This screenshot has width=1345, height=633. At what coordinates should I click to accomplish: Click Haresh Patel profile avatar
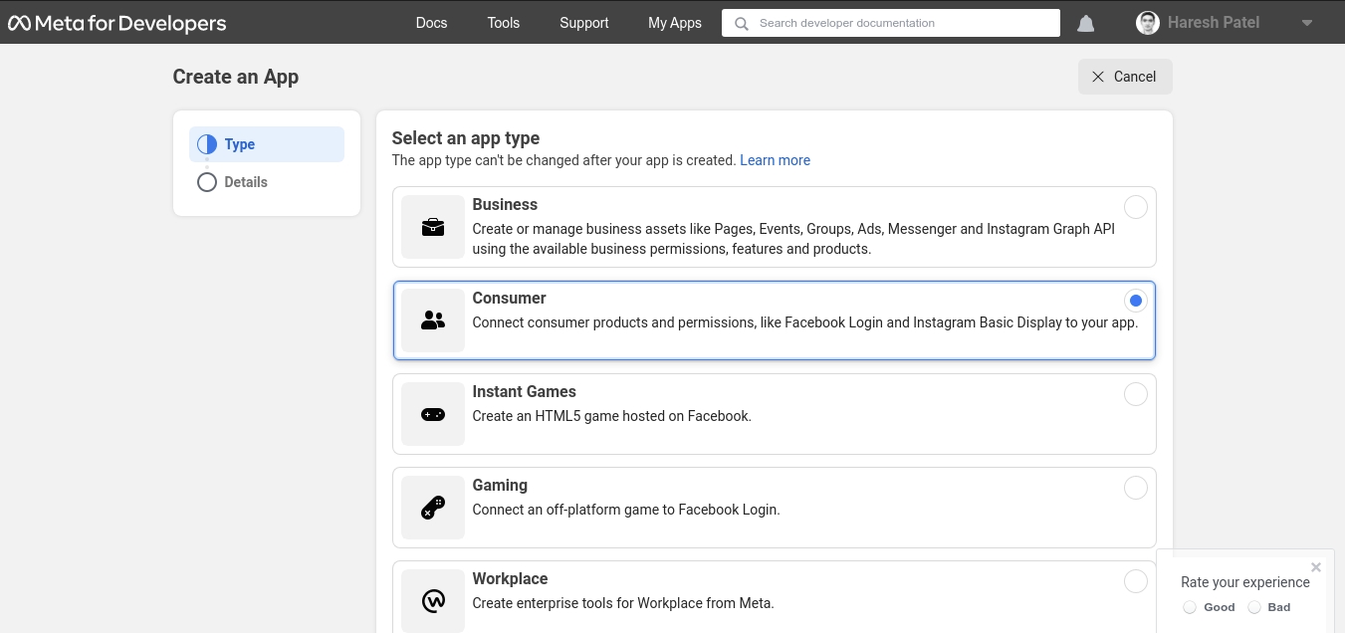pyautogui.click(x=1148, y=23)
